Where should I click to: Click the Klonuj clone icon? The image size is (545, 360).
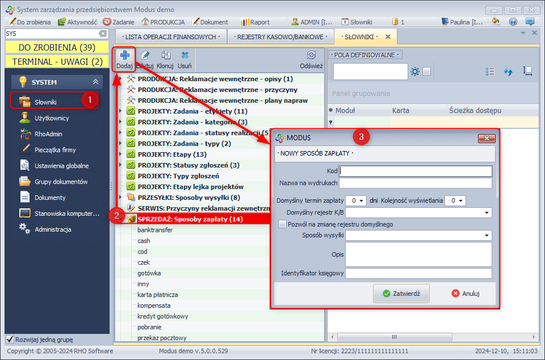click(165, 56)
